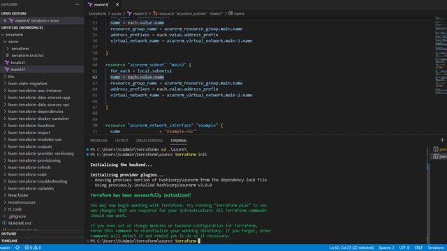Select the first pwsh terminal instance

click(440, 149)
